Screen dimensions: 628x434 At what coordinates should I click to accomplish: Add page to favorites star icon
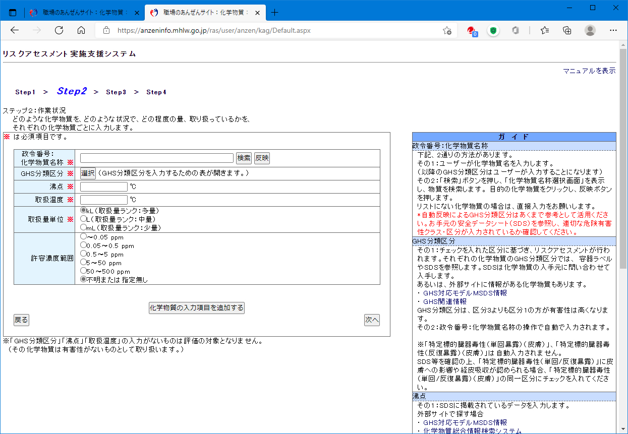(447, 30)
